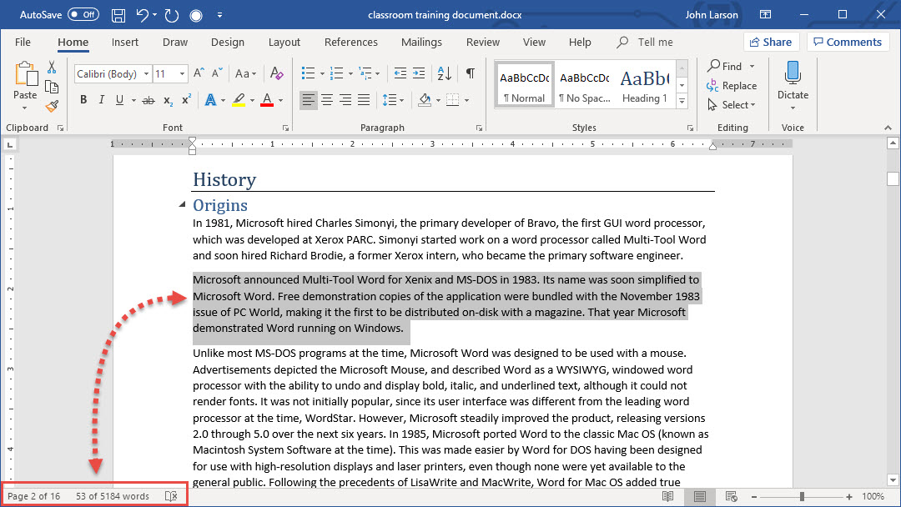
Task: Apply a bulleted list to the selection
Action: click(308, 73)
